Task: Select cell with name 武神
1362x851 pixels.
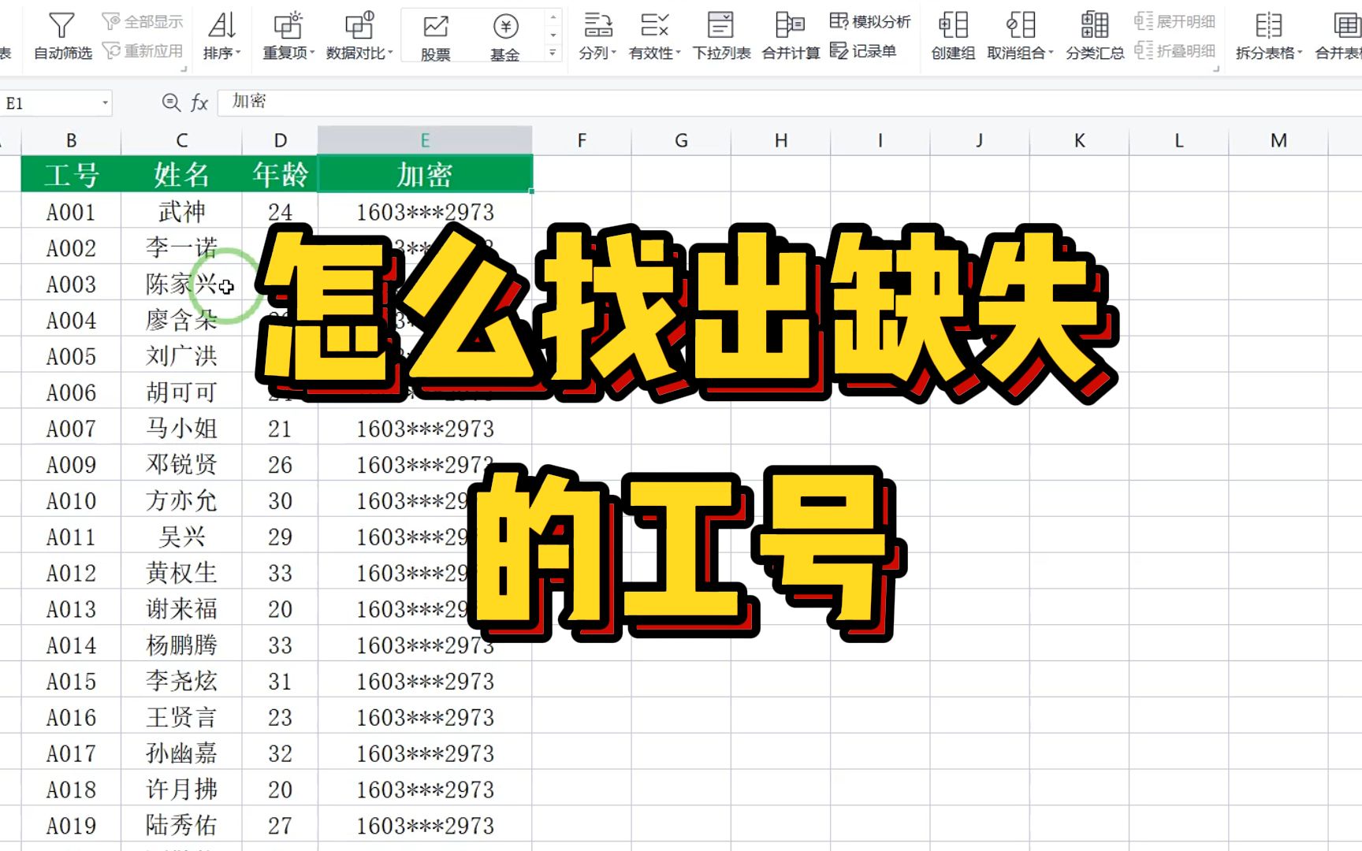Action: pos(181,212)
